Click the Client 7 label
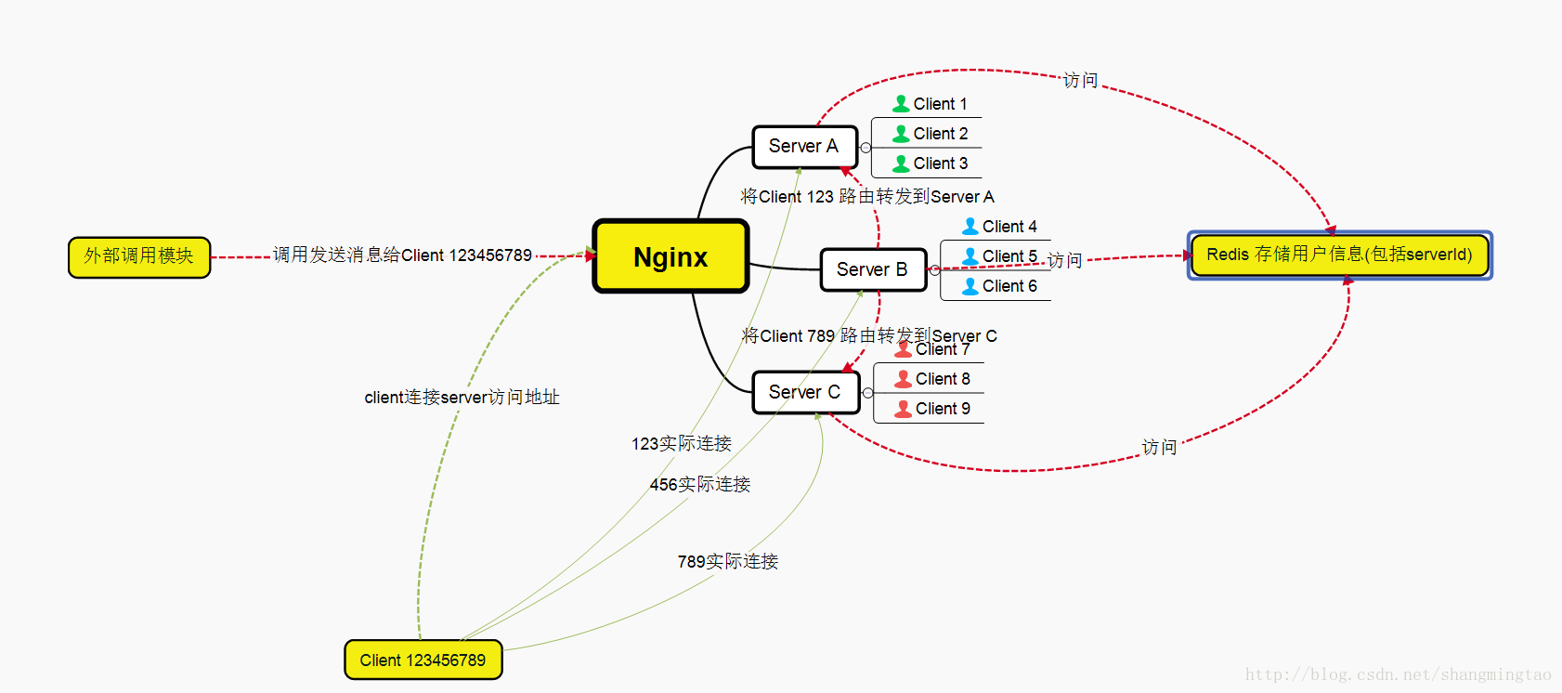 click(943, 350)
